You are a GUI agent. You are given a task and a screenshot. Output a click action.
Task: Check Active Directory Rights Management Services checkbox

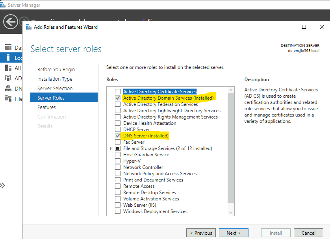click(x=118, y=117)
